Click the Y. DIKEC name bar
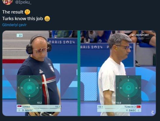The width and height of the screenshot is (160, 121). tap(119, 110)
